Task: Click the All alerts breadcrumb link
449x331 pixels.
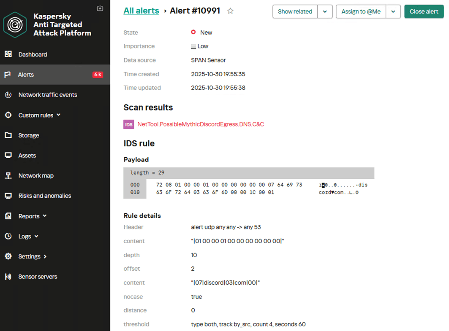Action: pos(141,11)
